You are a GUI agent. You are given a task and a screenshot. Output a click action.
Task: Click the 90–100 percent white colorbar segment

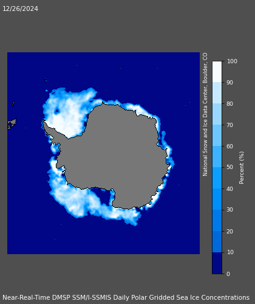point(217,72)
